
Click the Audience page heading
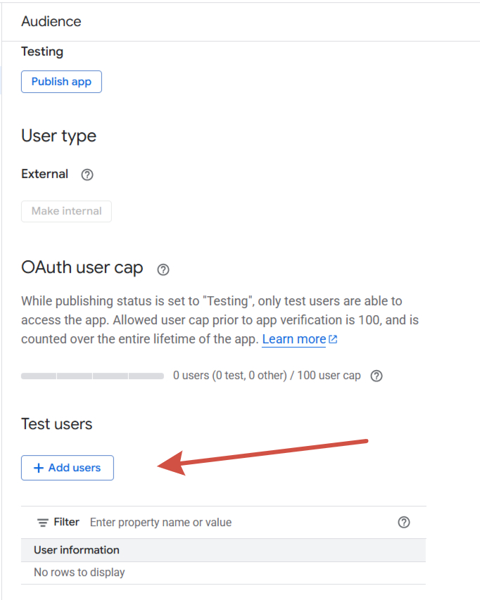pyautogui.click(x=51, y=21)
